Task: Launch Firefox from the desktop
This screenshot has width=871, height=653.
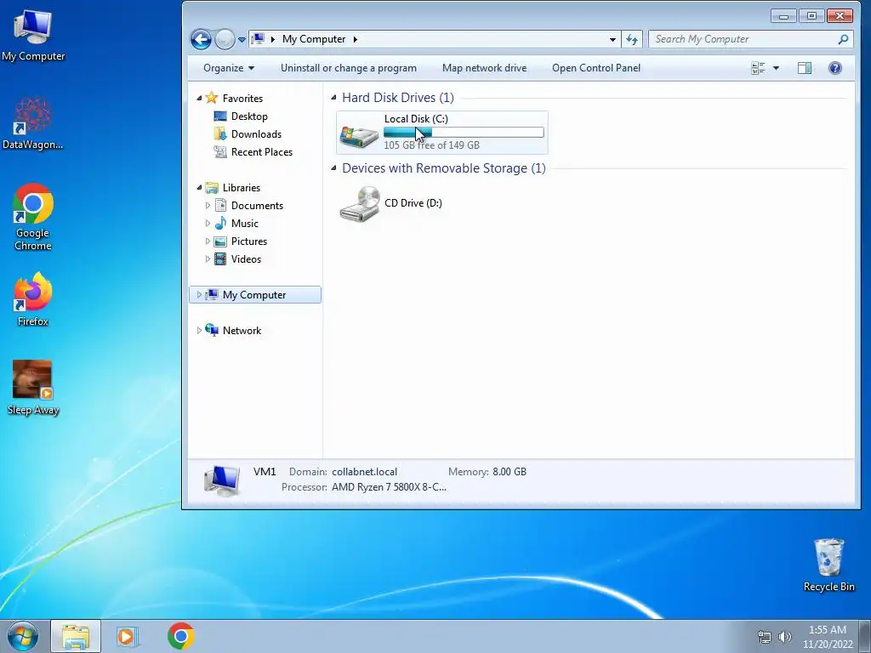Action: click(33, 298)
